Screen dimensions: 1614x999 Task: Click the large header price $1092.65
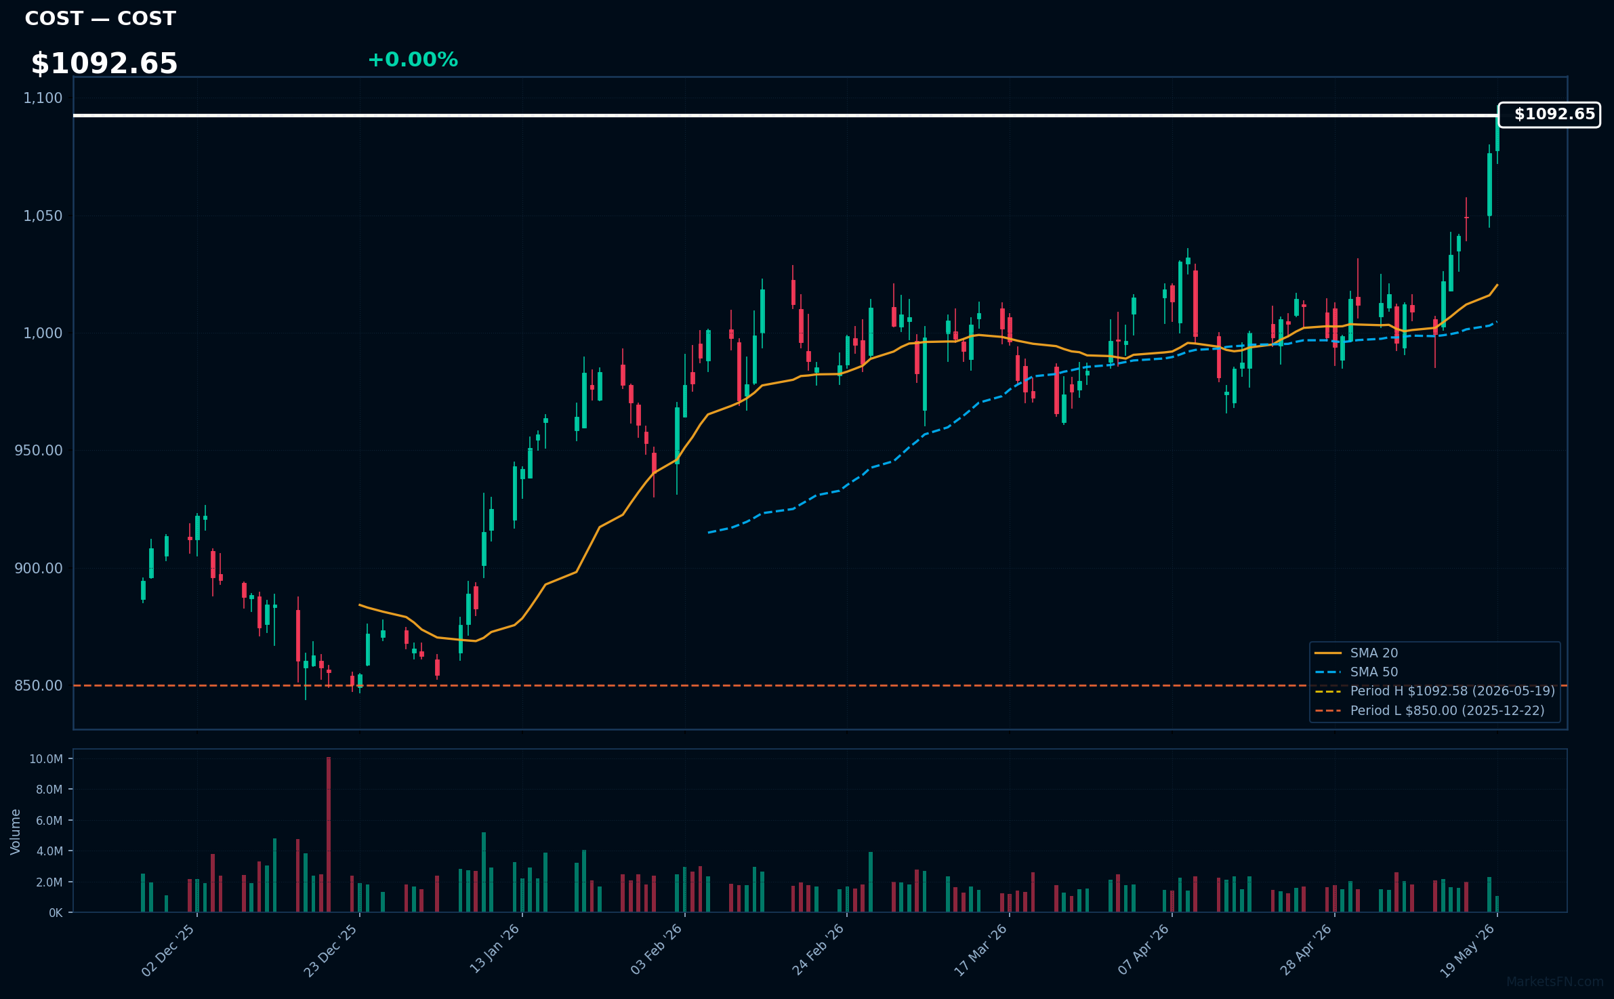click(104, 63)
